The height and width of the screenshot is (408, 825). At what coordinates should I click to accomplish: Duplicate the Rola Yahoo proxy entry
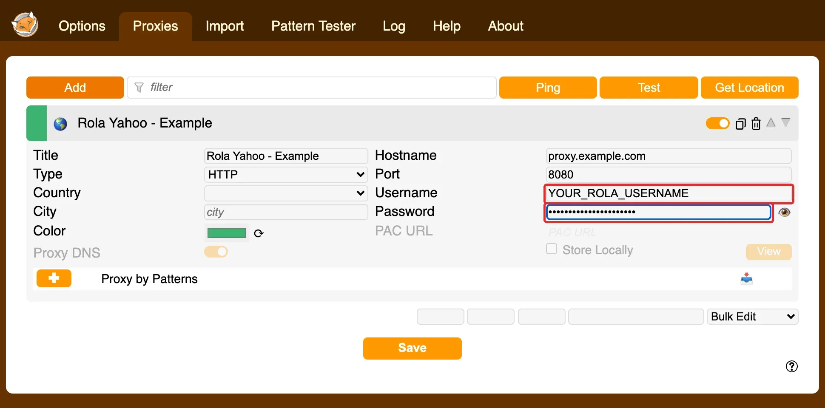pyautogui.click(x=741, y=124)
